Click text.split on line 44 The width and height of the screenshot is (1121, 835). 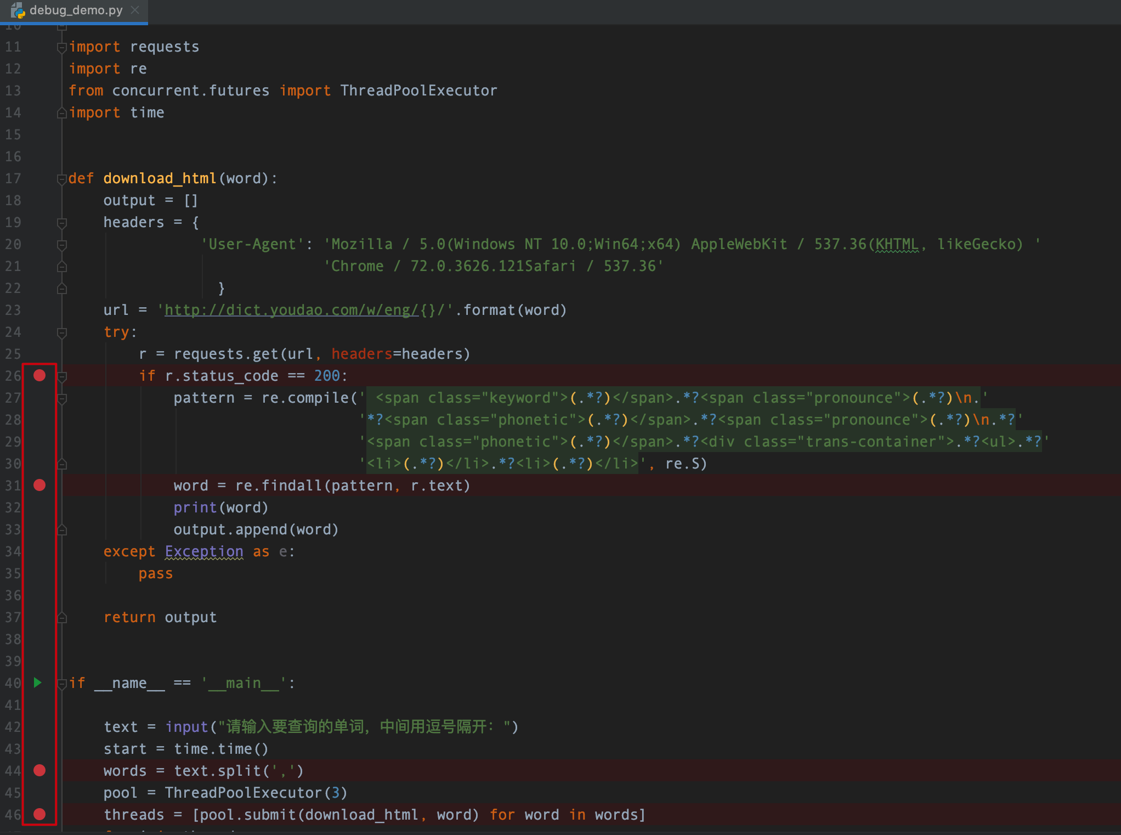(217, 771)
